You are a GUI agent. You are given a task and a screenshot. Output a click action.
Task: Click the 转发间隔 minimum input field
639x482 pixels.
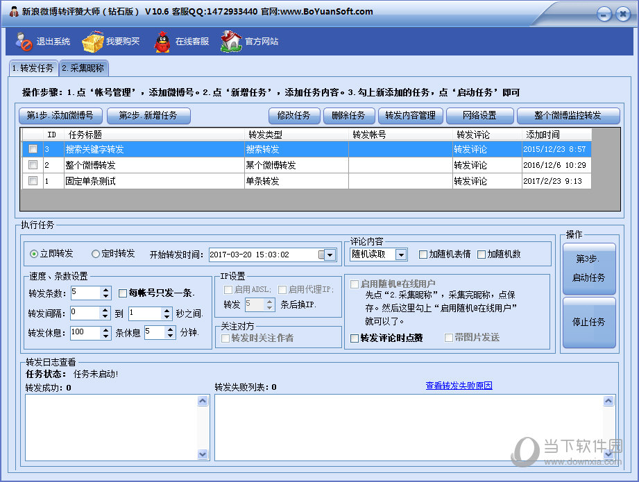pyautogui.click(x=85, y=313)
